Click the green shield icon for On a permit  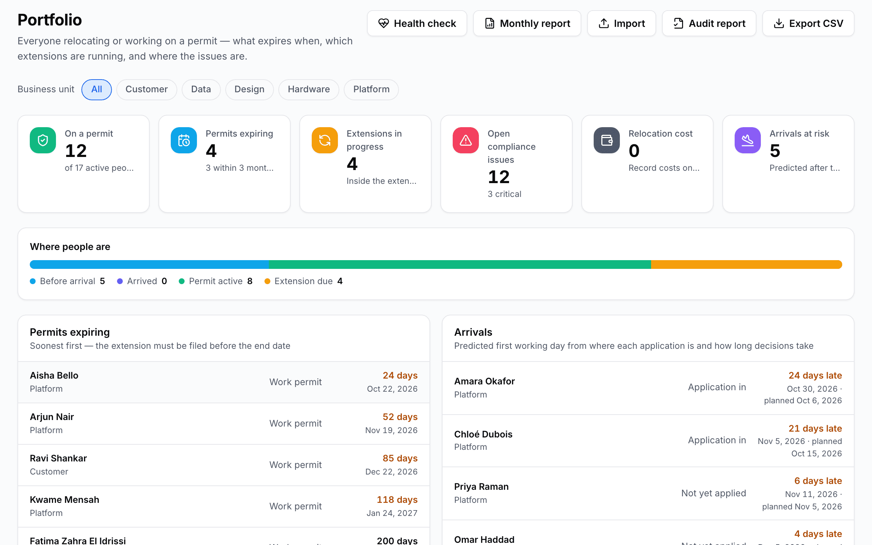click(43, 140)
